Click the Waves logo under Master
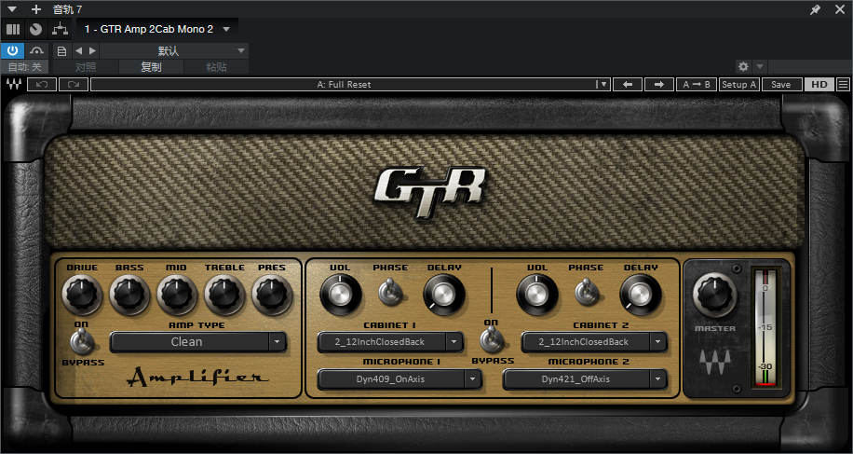Screen dimensions: 853x454 pyautogui.click(x=715, y=362)
